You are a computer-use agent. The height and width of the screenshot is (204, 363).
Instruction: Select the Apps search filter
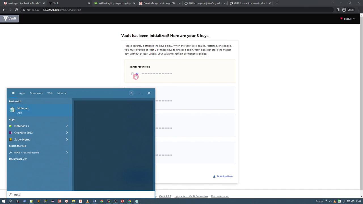pyautogui.click(x=22, y=93)
